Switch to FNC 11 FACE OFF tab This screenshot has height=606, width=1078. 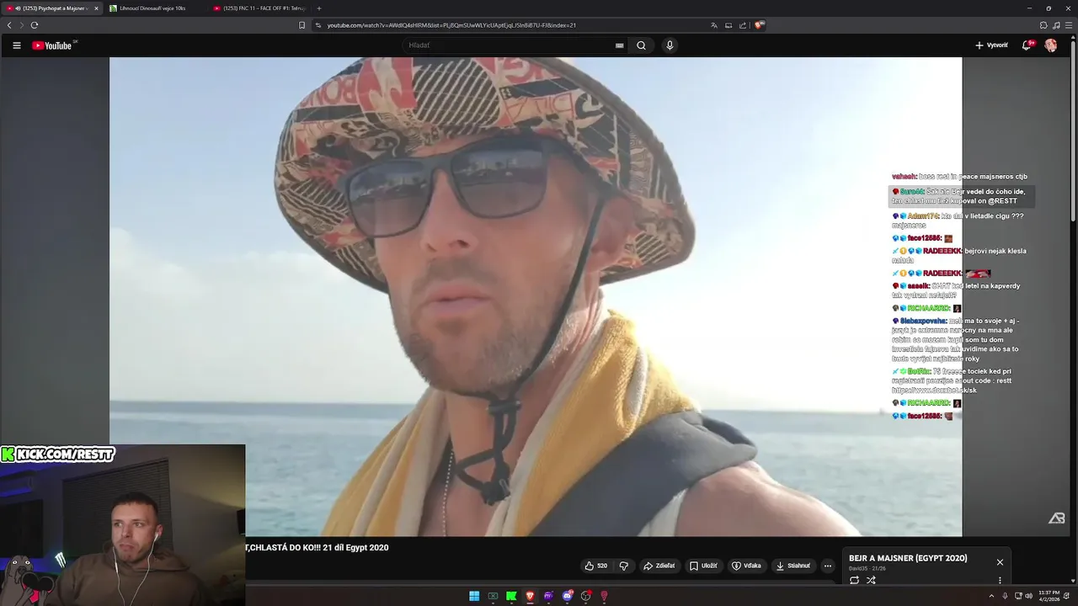(259, 8)
